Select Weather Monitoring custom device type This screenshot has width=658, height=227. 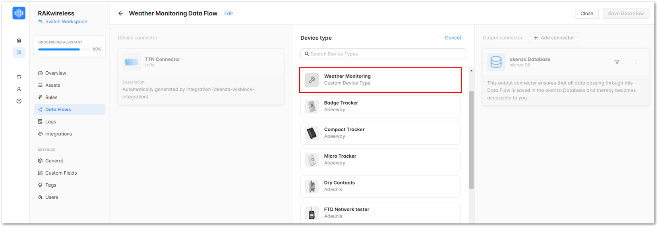click(380, 80)
